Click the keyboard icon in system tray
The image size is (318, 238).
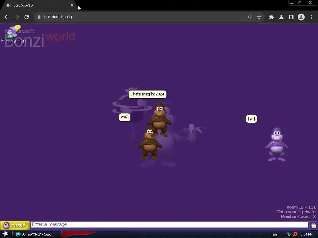pyautogui.click(x=275, y=235)
